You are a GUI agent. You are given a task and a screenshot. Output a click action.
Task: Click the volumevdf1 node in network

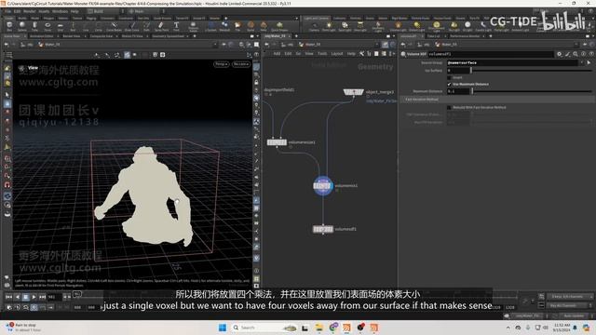click(x=323, y=229)
